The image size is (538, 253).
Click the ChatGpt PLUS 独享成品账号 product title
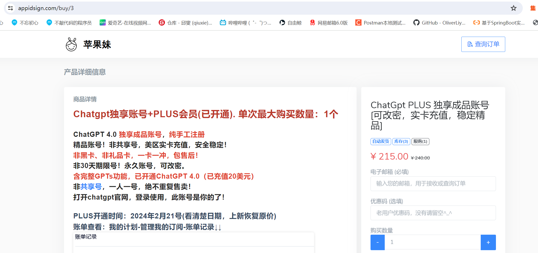(430, 115)
